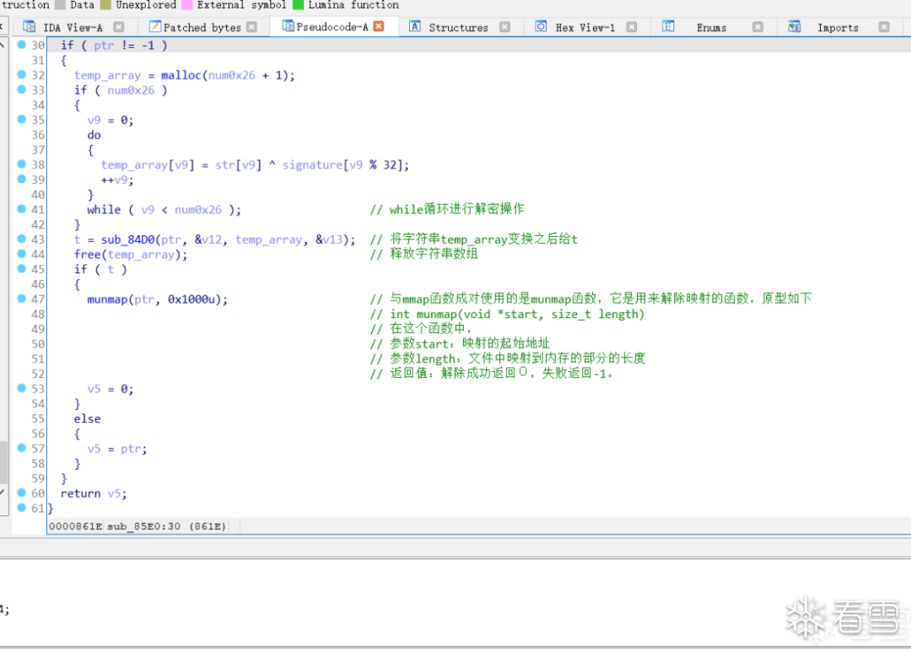Viewport: 911px width, 652px height.
Task: Toggle breakpoint dot on line 33
Action: (x=21, y=89)
